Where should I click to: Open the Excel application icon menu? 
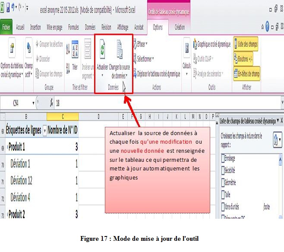pos(2,8)
